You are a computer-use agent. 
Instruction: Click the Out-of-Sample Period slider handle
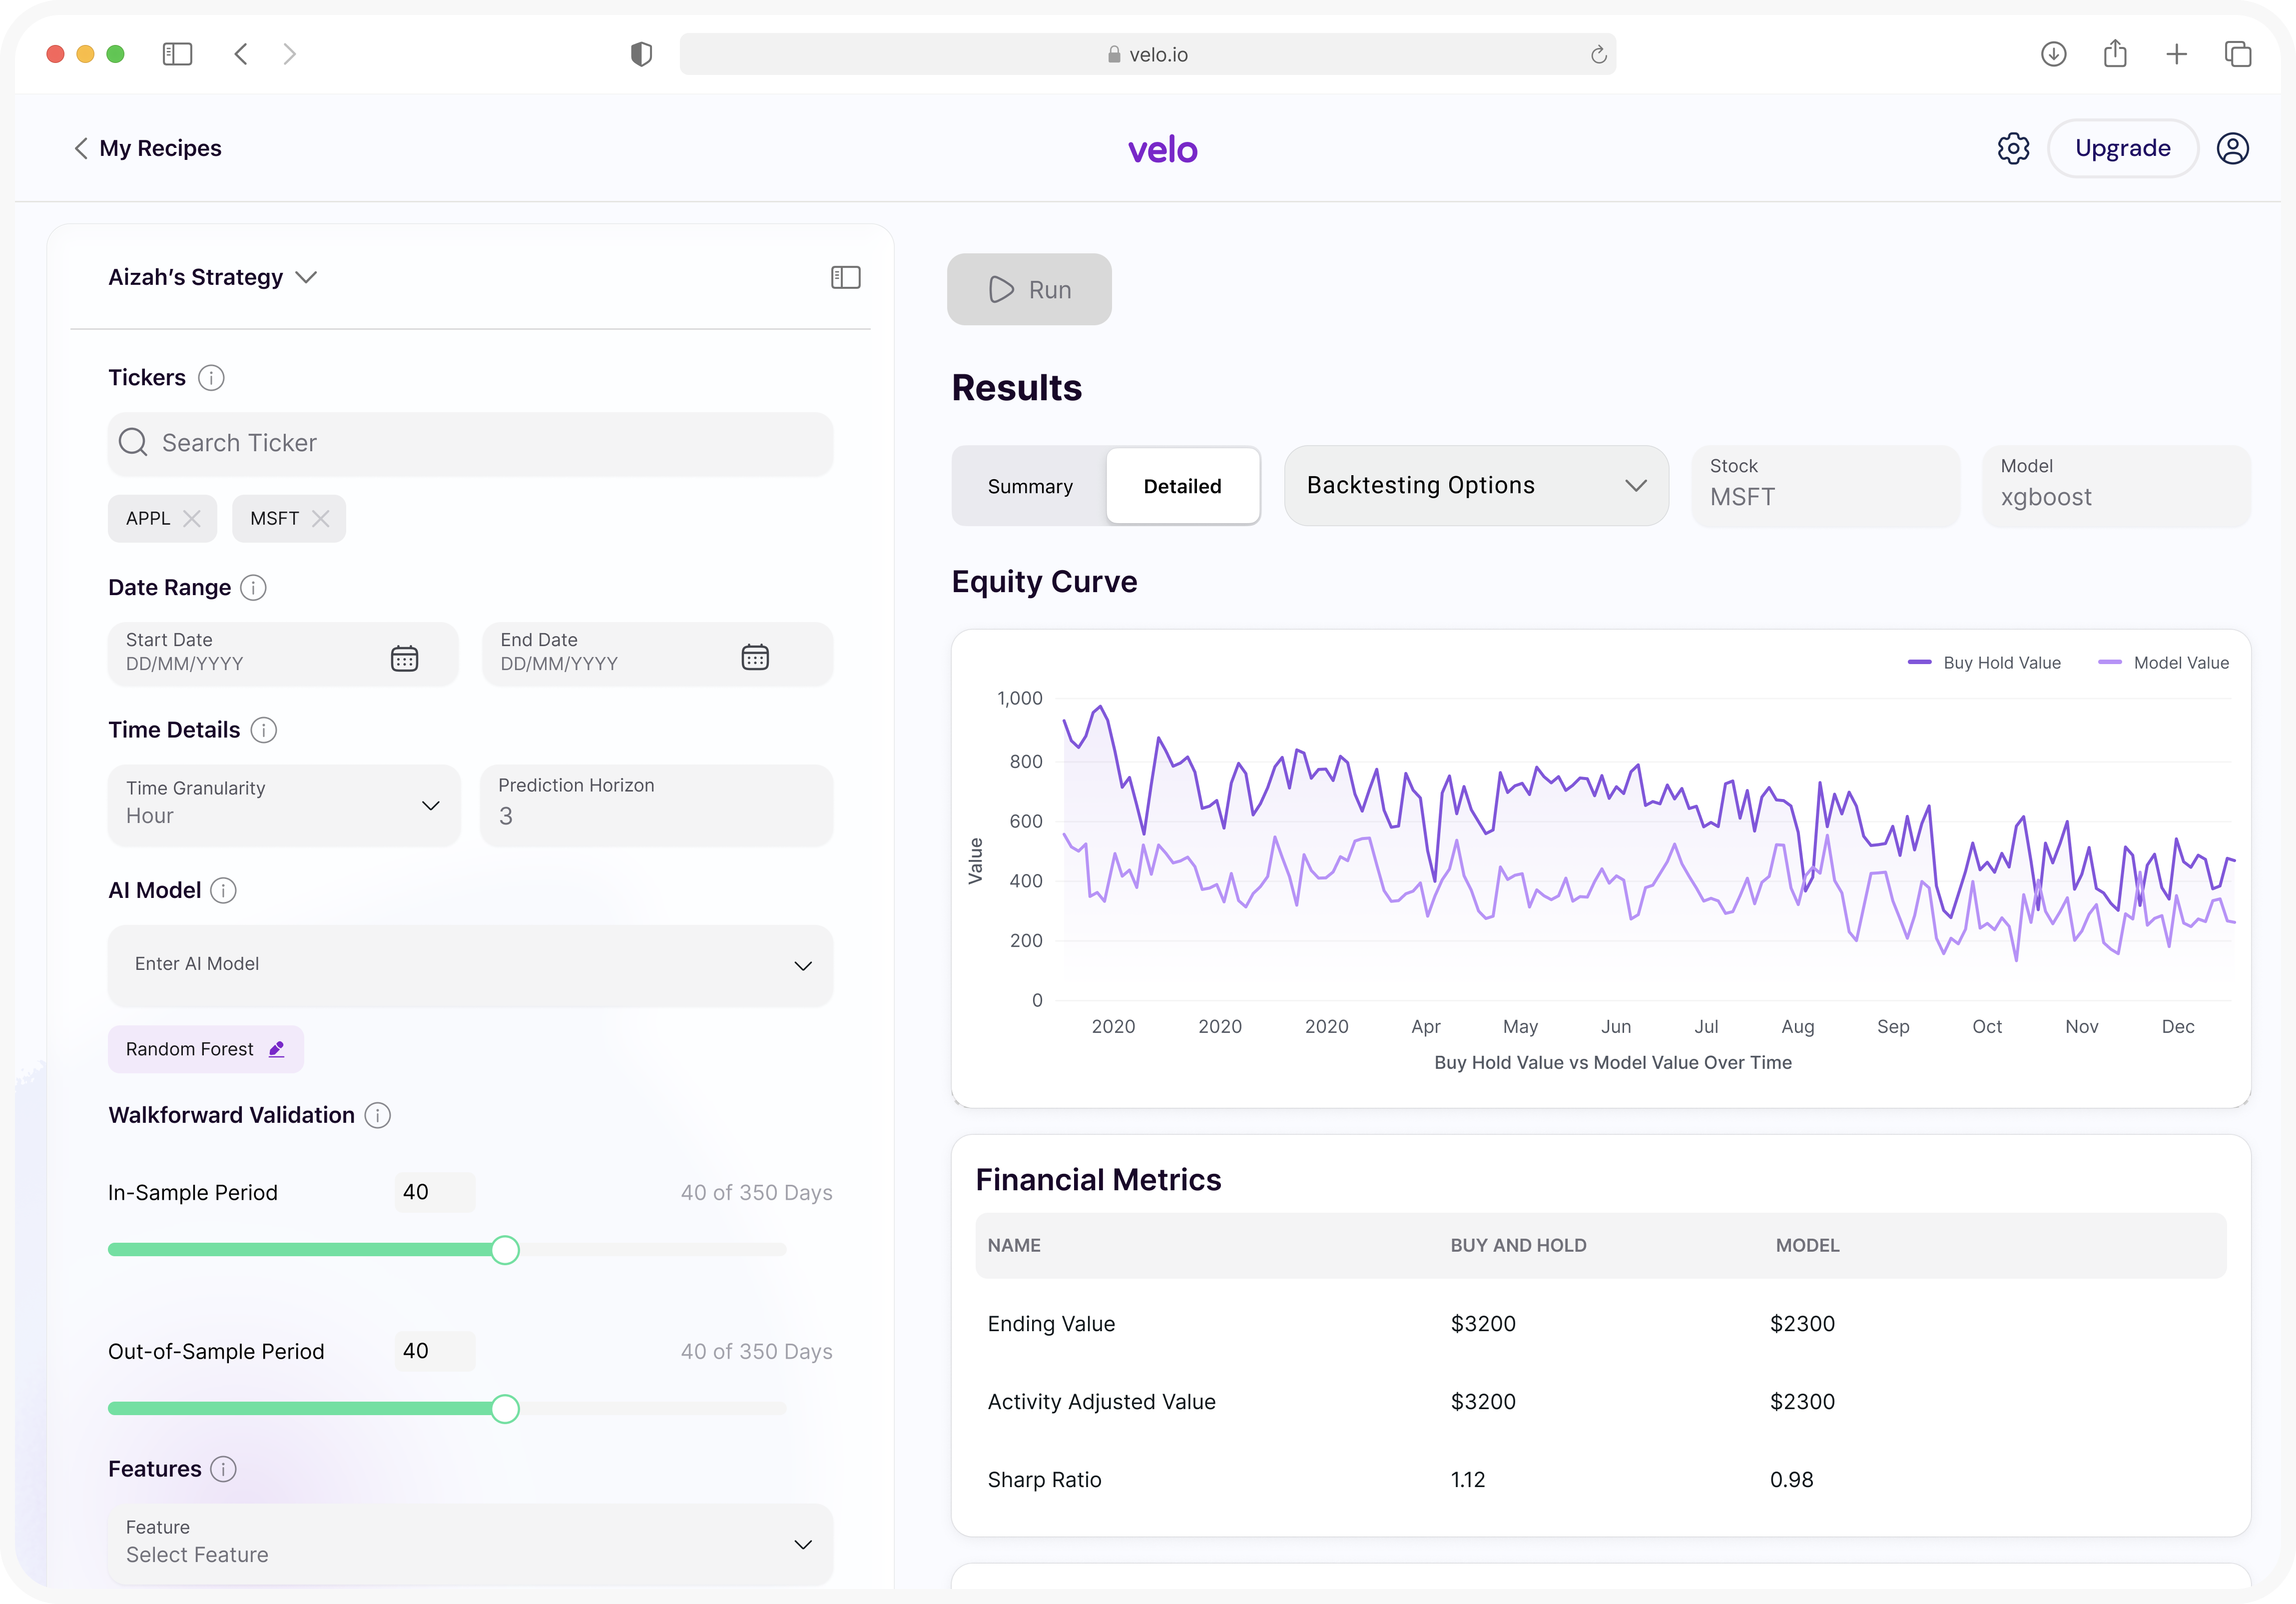coord(505,1409)
